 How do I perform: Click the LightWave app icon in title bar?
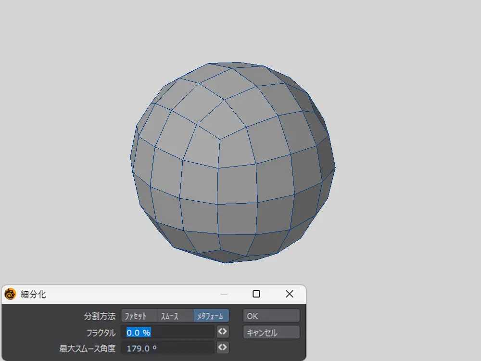[x=10, y=294]
